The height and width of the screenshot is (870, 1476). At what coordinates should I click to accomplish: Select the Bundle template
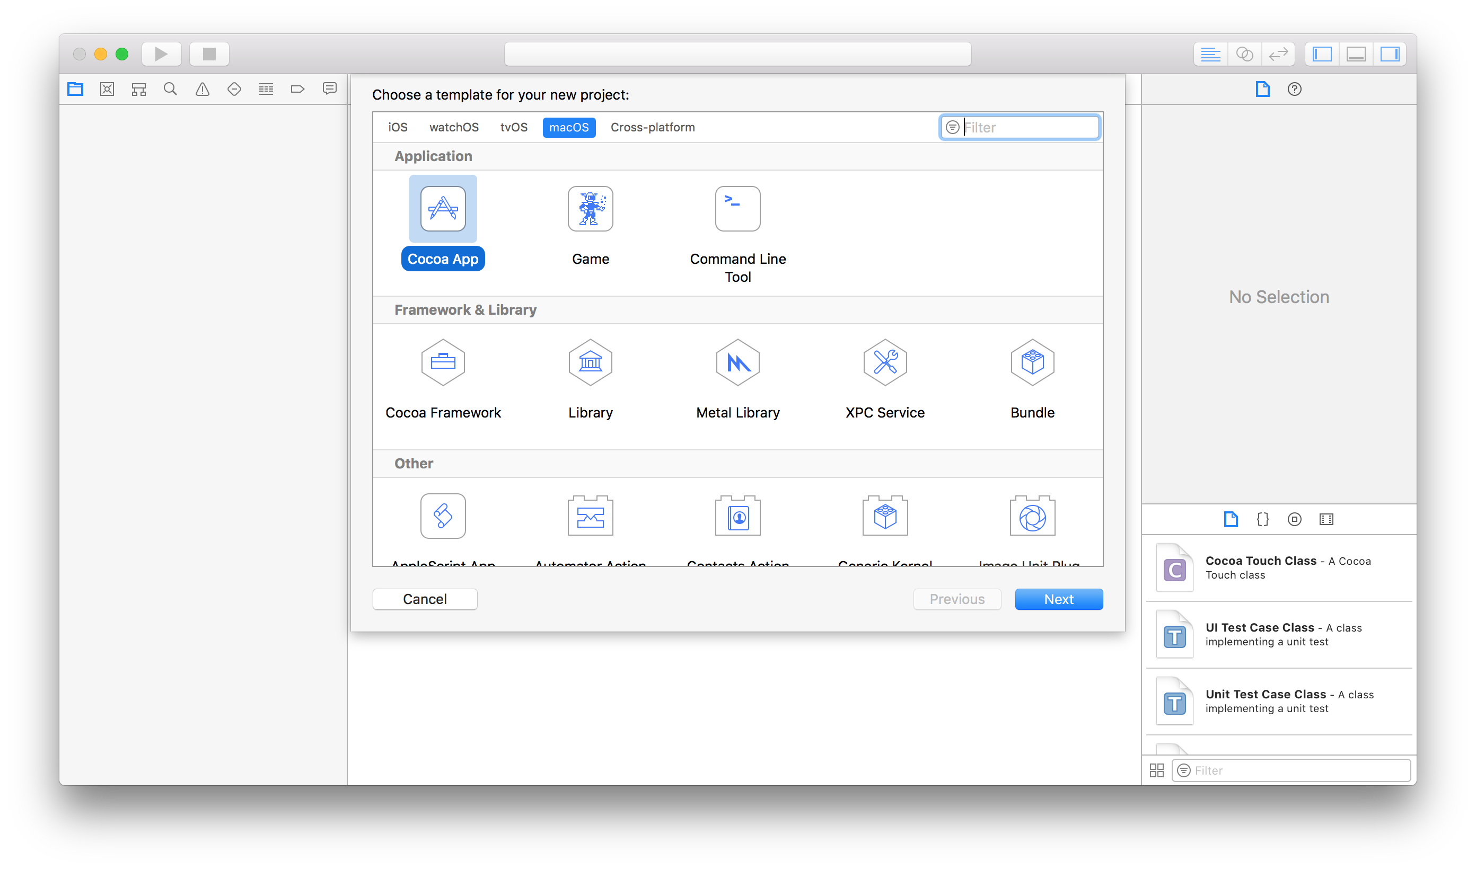(1032, 379)
